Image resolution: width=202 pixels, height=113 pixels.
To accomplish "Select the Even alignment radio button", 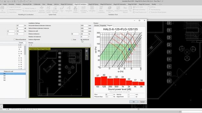I will click(72, 40).
